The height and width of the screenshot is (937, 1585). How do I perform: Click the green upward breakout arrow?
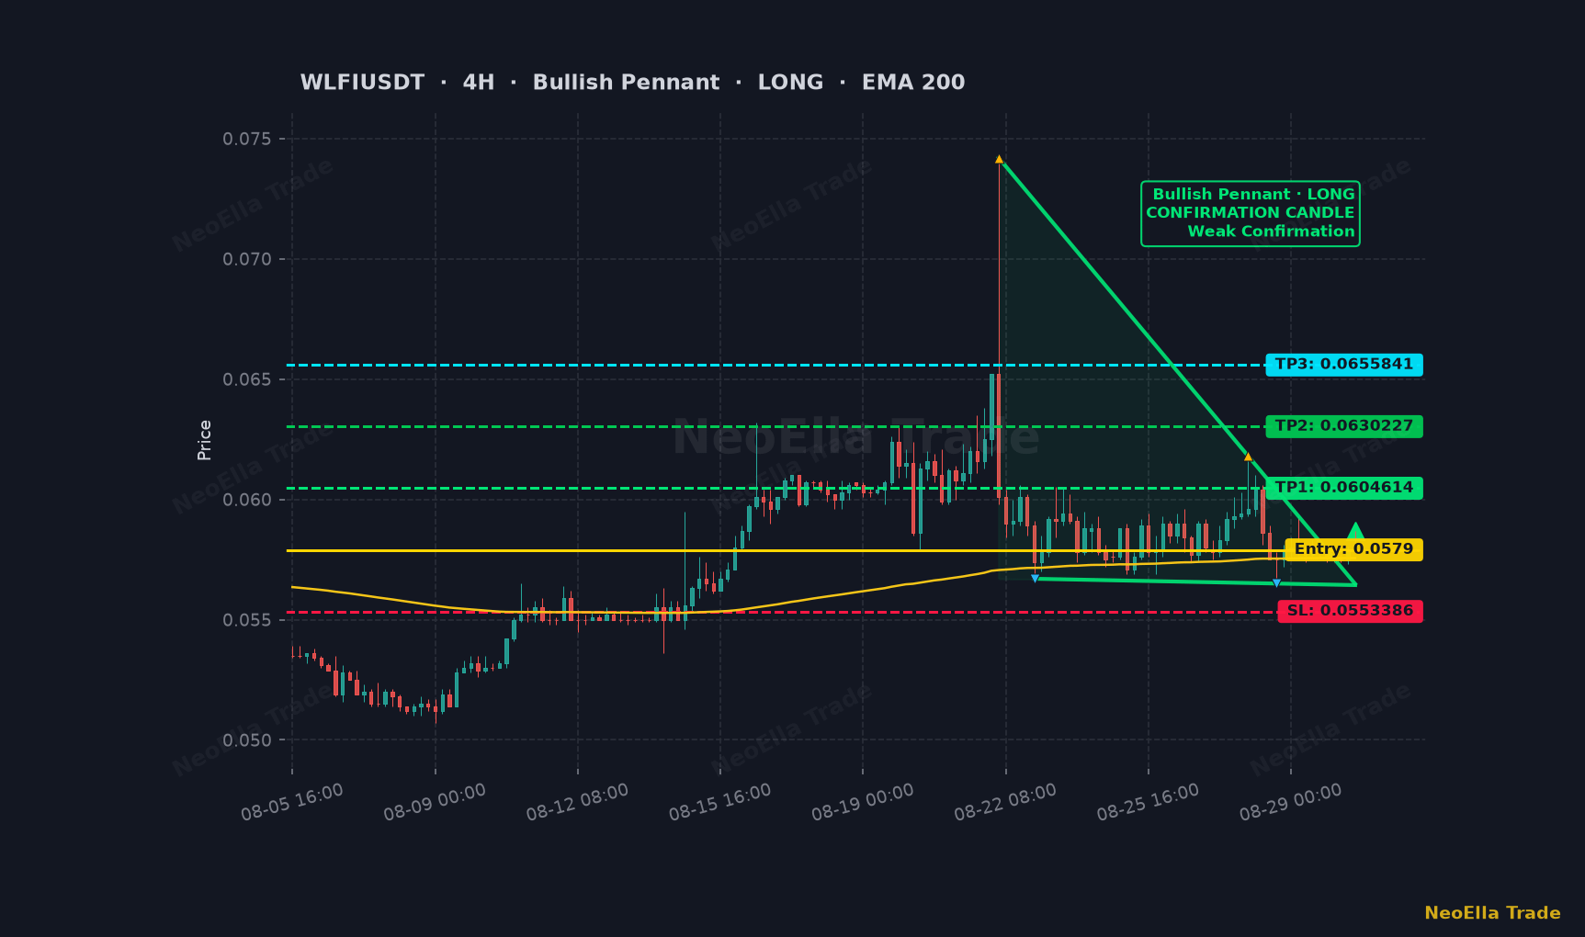(x=1354, y=531)
